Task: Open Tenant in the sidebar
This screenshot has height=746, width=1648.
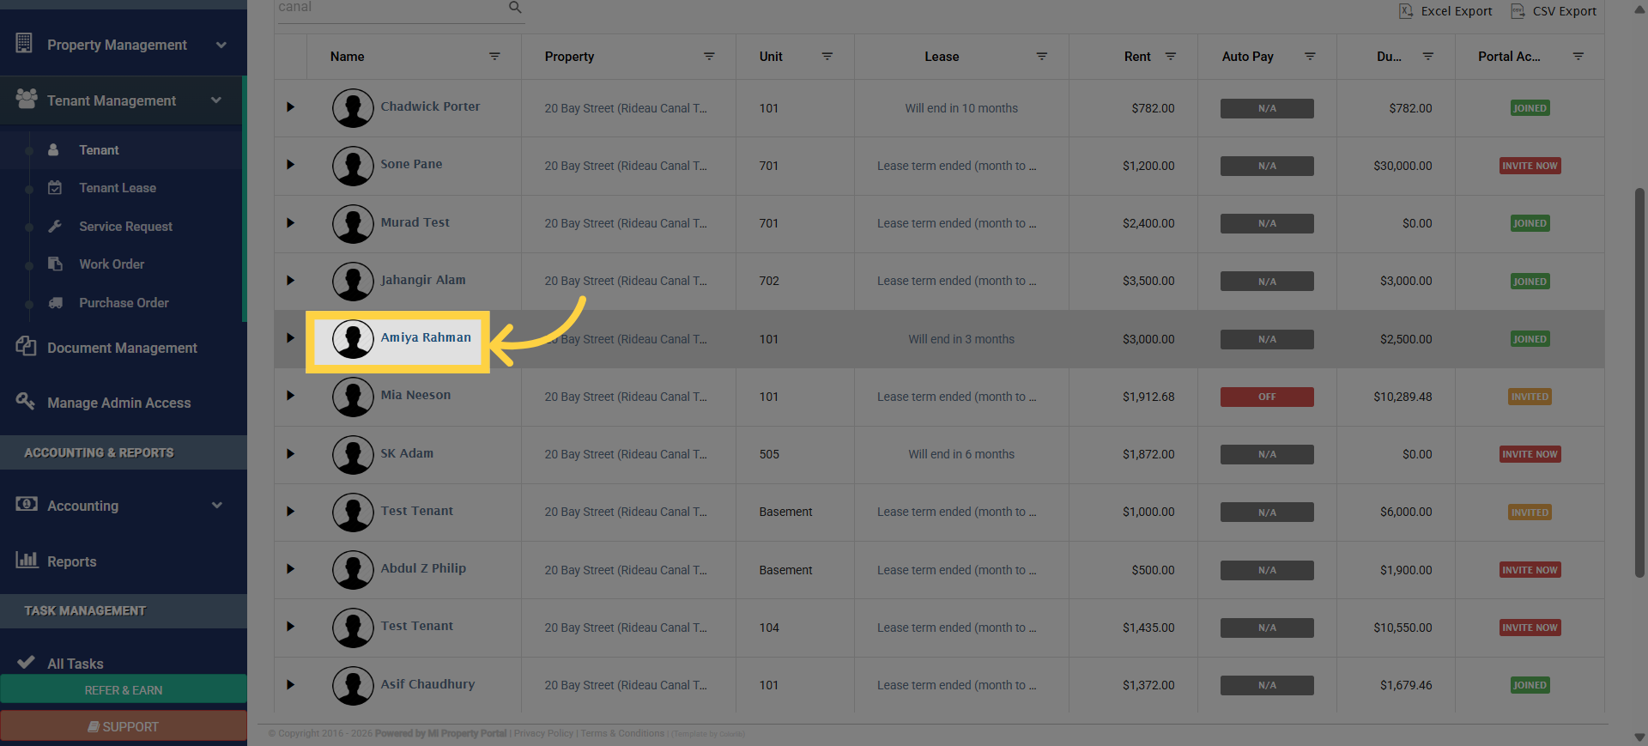Action: [x=99, y=150]
